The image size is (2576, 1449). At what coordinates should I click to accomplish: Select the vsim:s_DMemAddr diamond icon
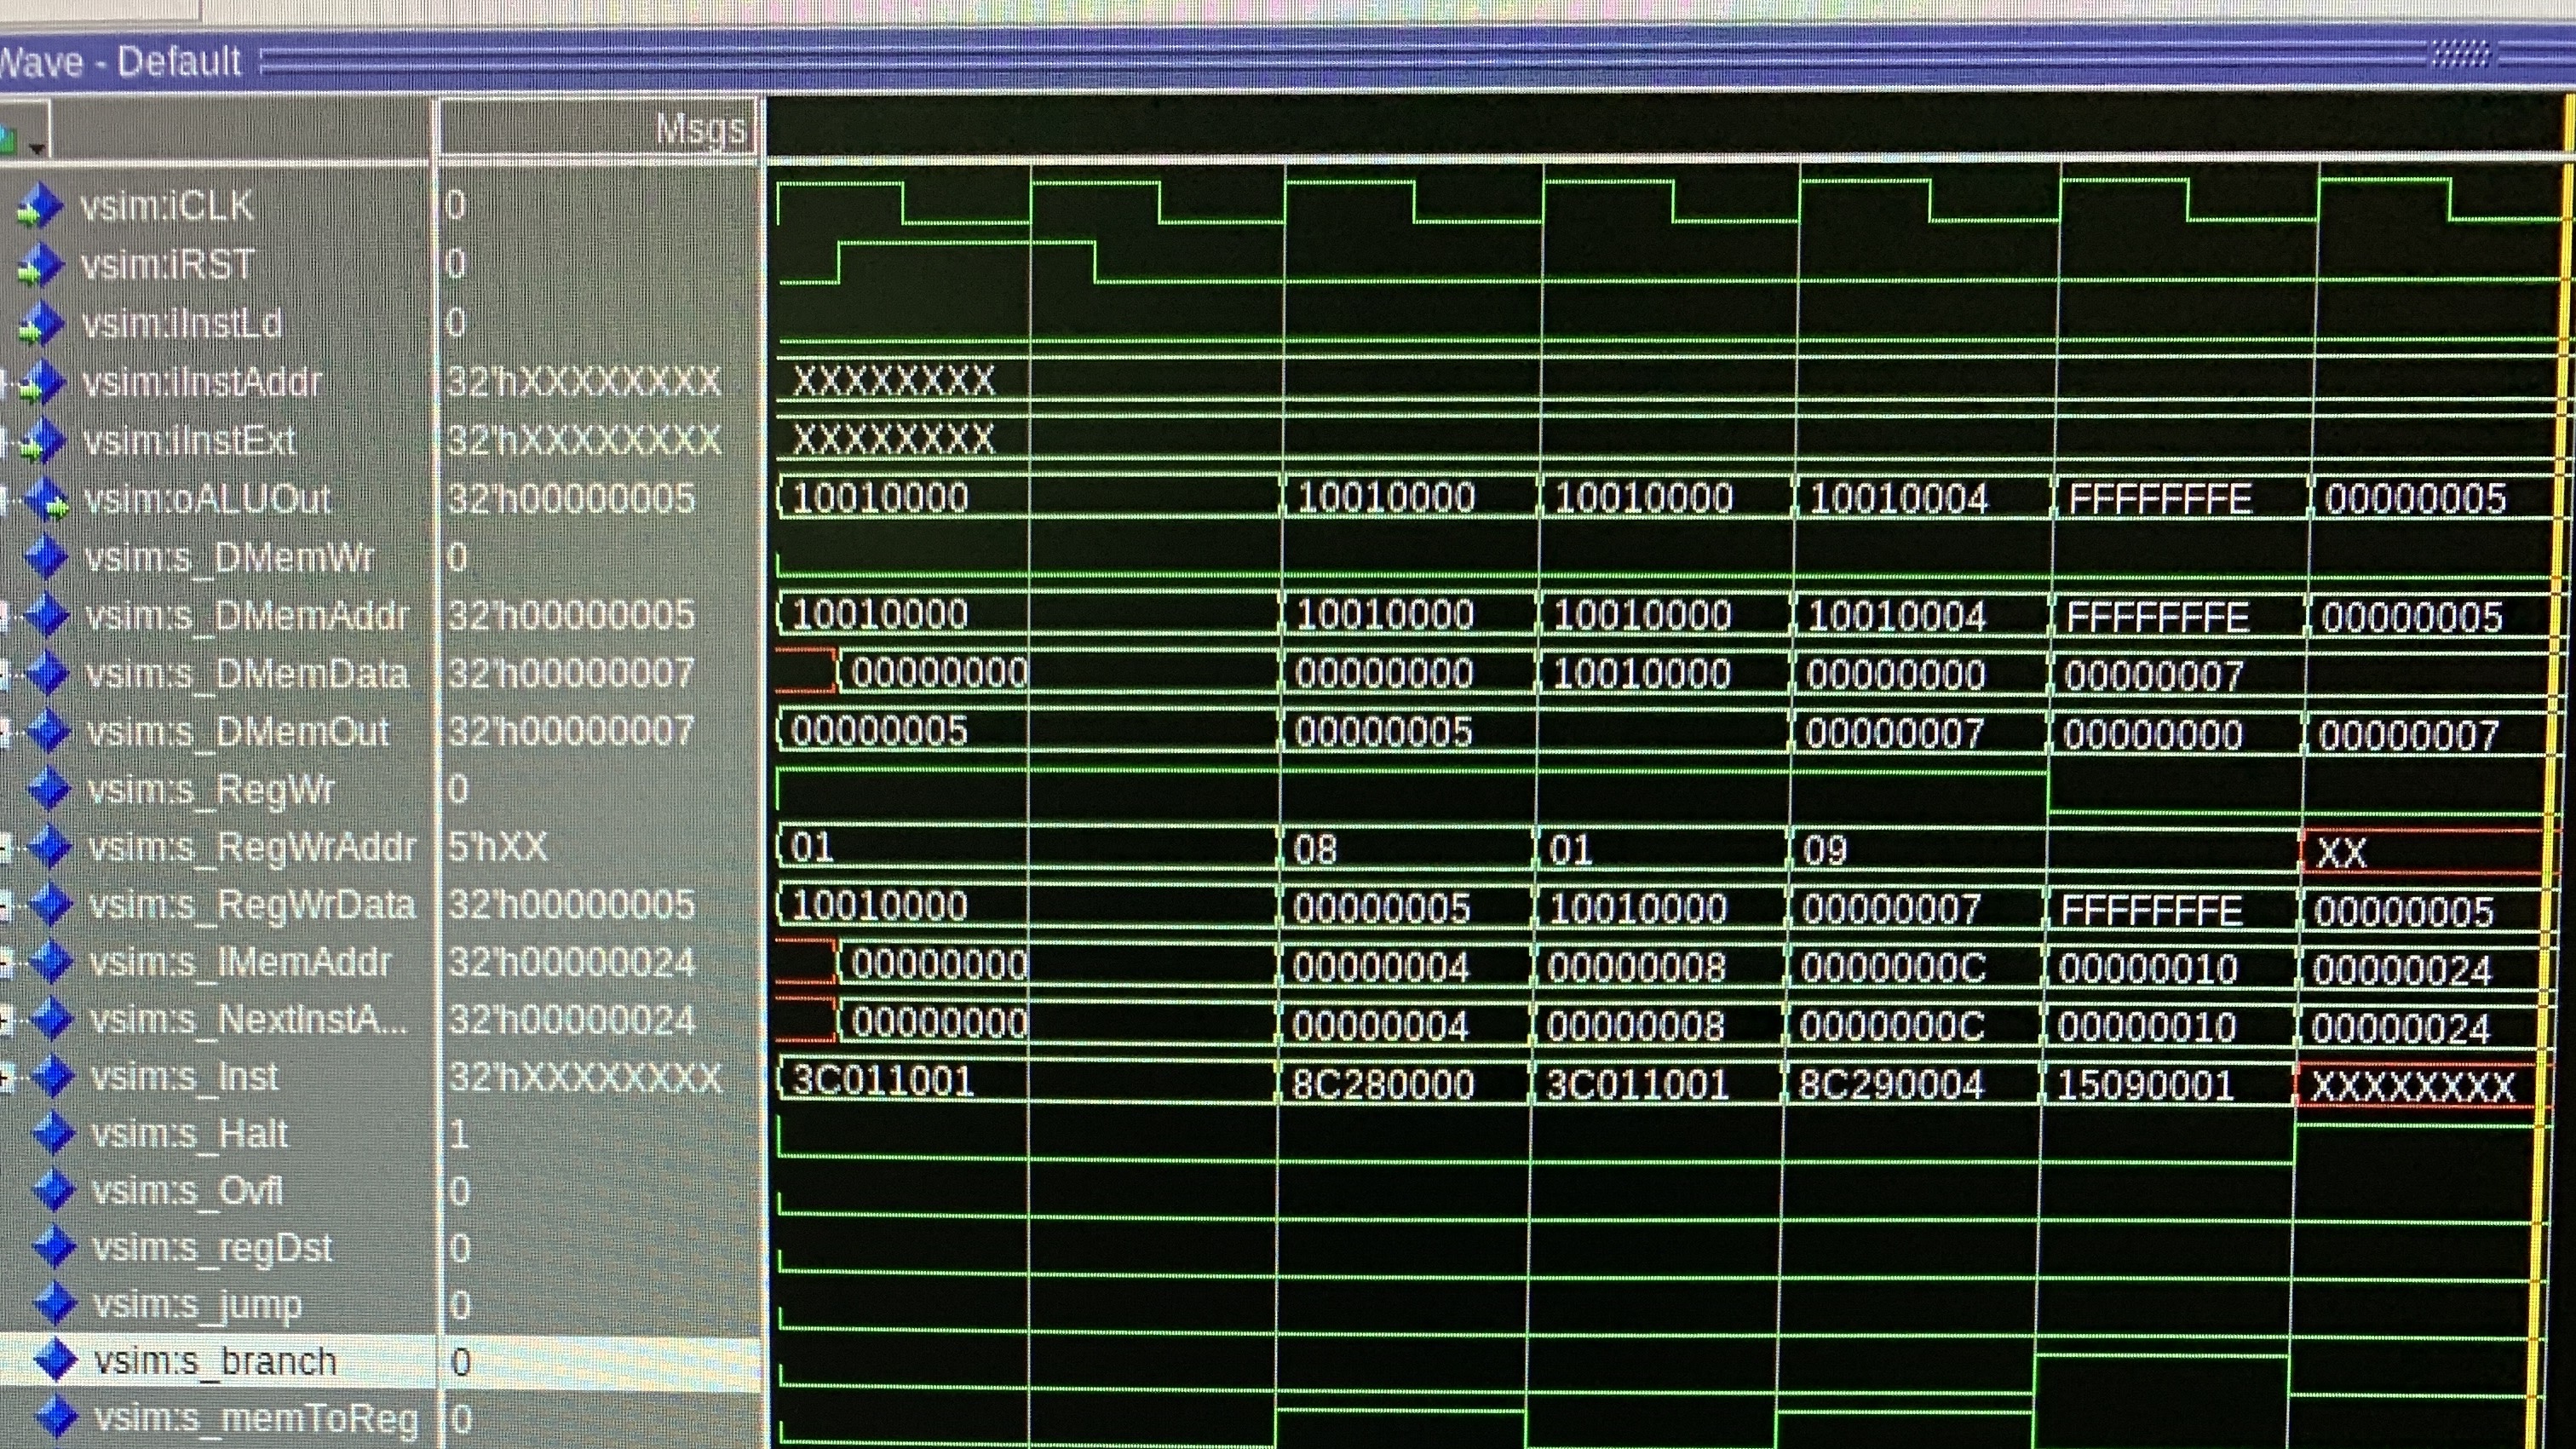47,614
